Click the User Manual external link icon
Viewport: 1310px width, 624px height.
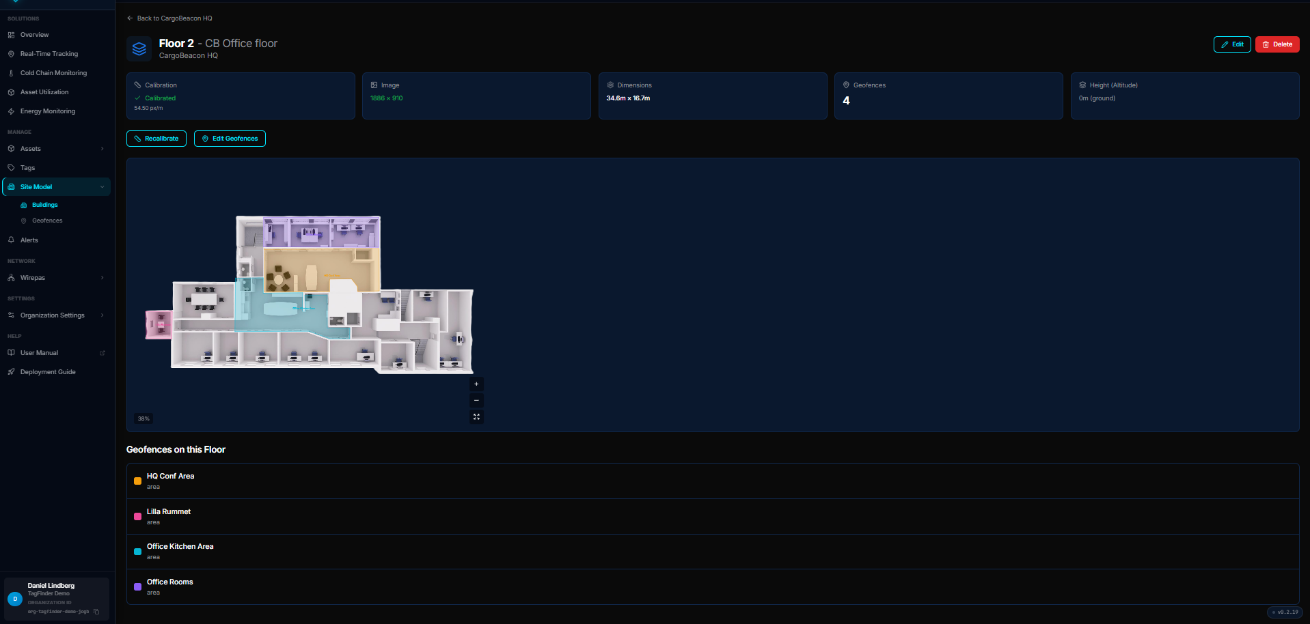click(103, 353)
